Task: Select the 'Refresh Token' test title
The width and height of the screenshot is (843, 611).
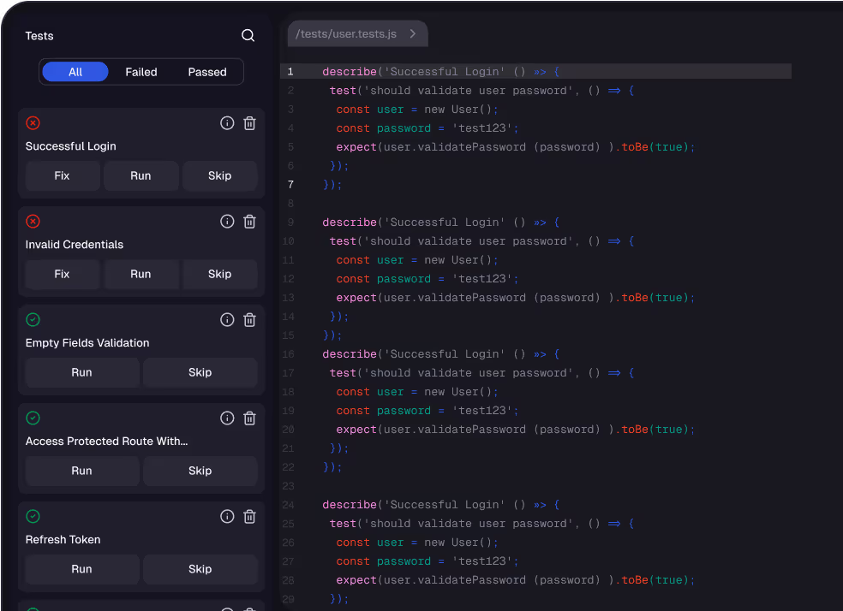Action: coord(63,539)
